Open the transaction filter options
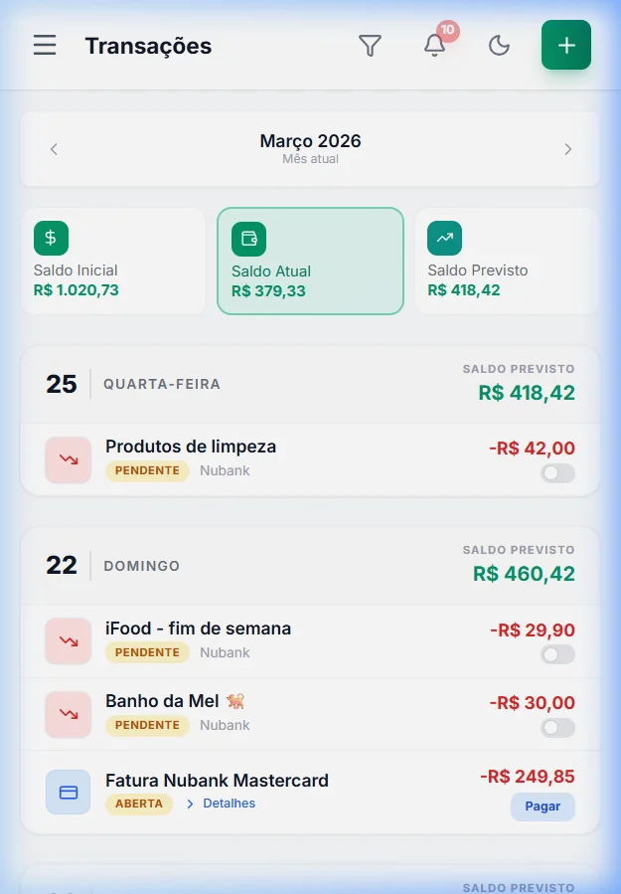621x894 pixels. tap(370, 45)
